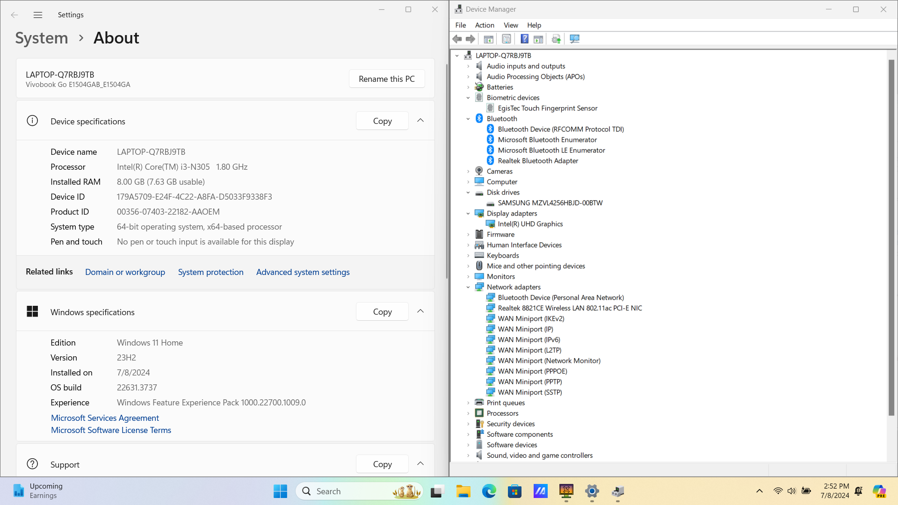Collapse the Disk drives node
The width and height of the screenshot is (898, 505).
pos(468,193)
